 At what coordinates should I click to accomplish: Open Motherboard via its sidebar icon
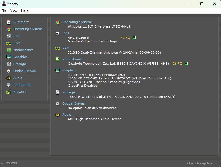click(x=8, y=50)
